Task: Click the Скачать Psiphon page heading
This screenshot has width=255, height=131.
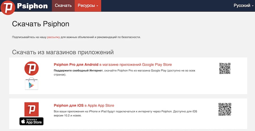Action: [41, 24]
